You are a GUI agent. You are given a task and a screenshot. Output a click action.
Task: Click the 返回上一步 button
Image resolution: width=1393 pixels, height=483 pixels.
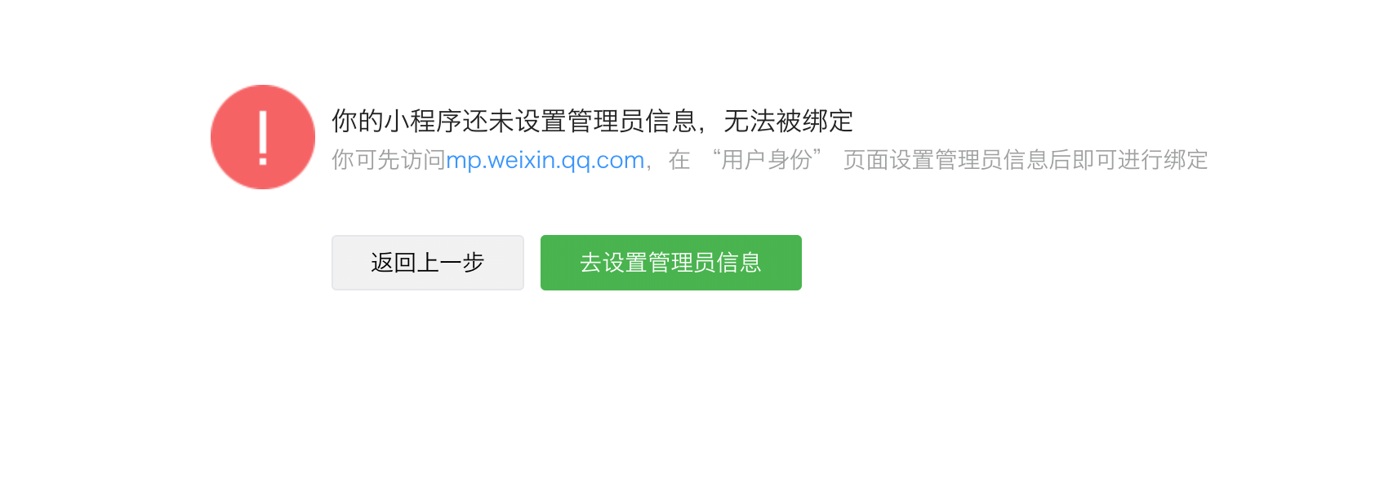pyautogui.click(x=428, y=263)
